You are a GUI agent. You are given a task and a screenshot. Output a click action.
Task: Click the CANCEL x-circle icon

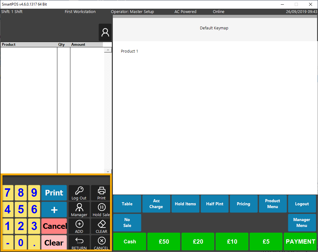click(101, 243)
